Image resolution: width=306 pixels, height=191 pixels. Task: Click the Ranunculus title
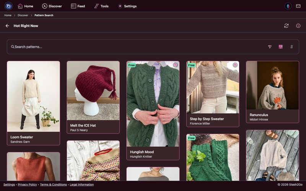(x=259, y=115)
